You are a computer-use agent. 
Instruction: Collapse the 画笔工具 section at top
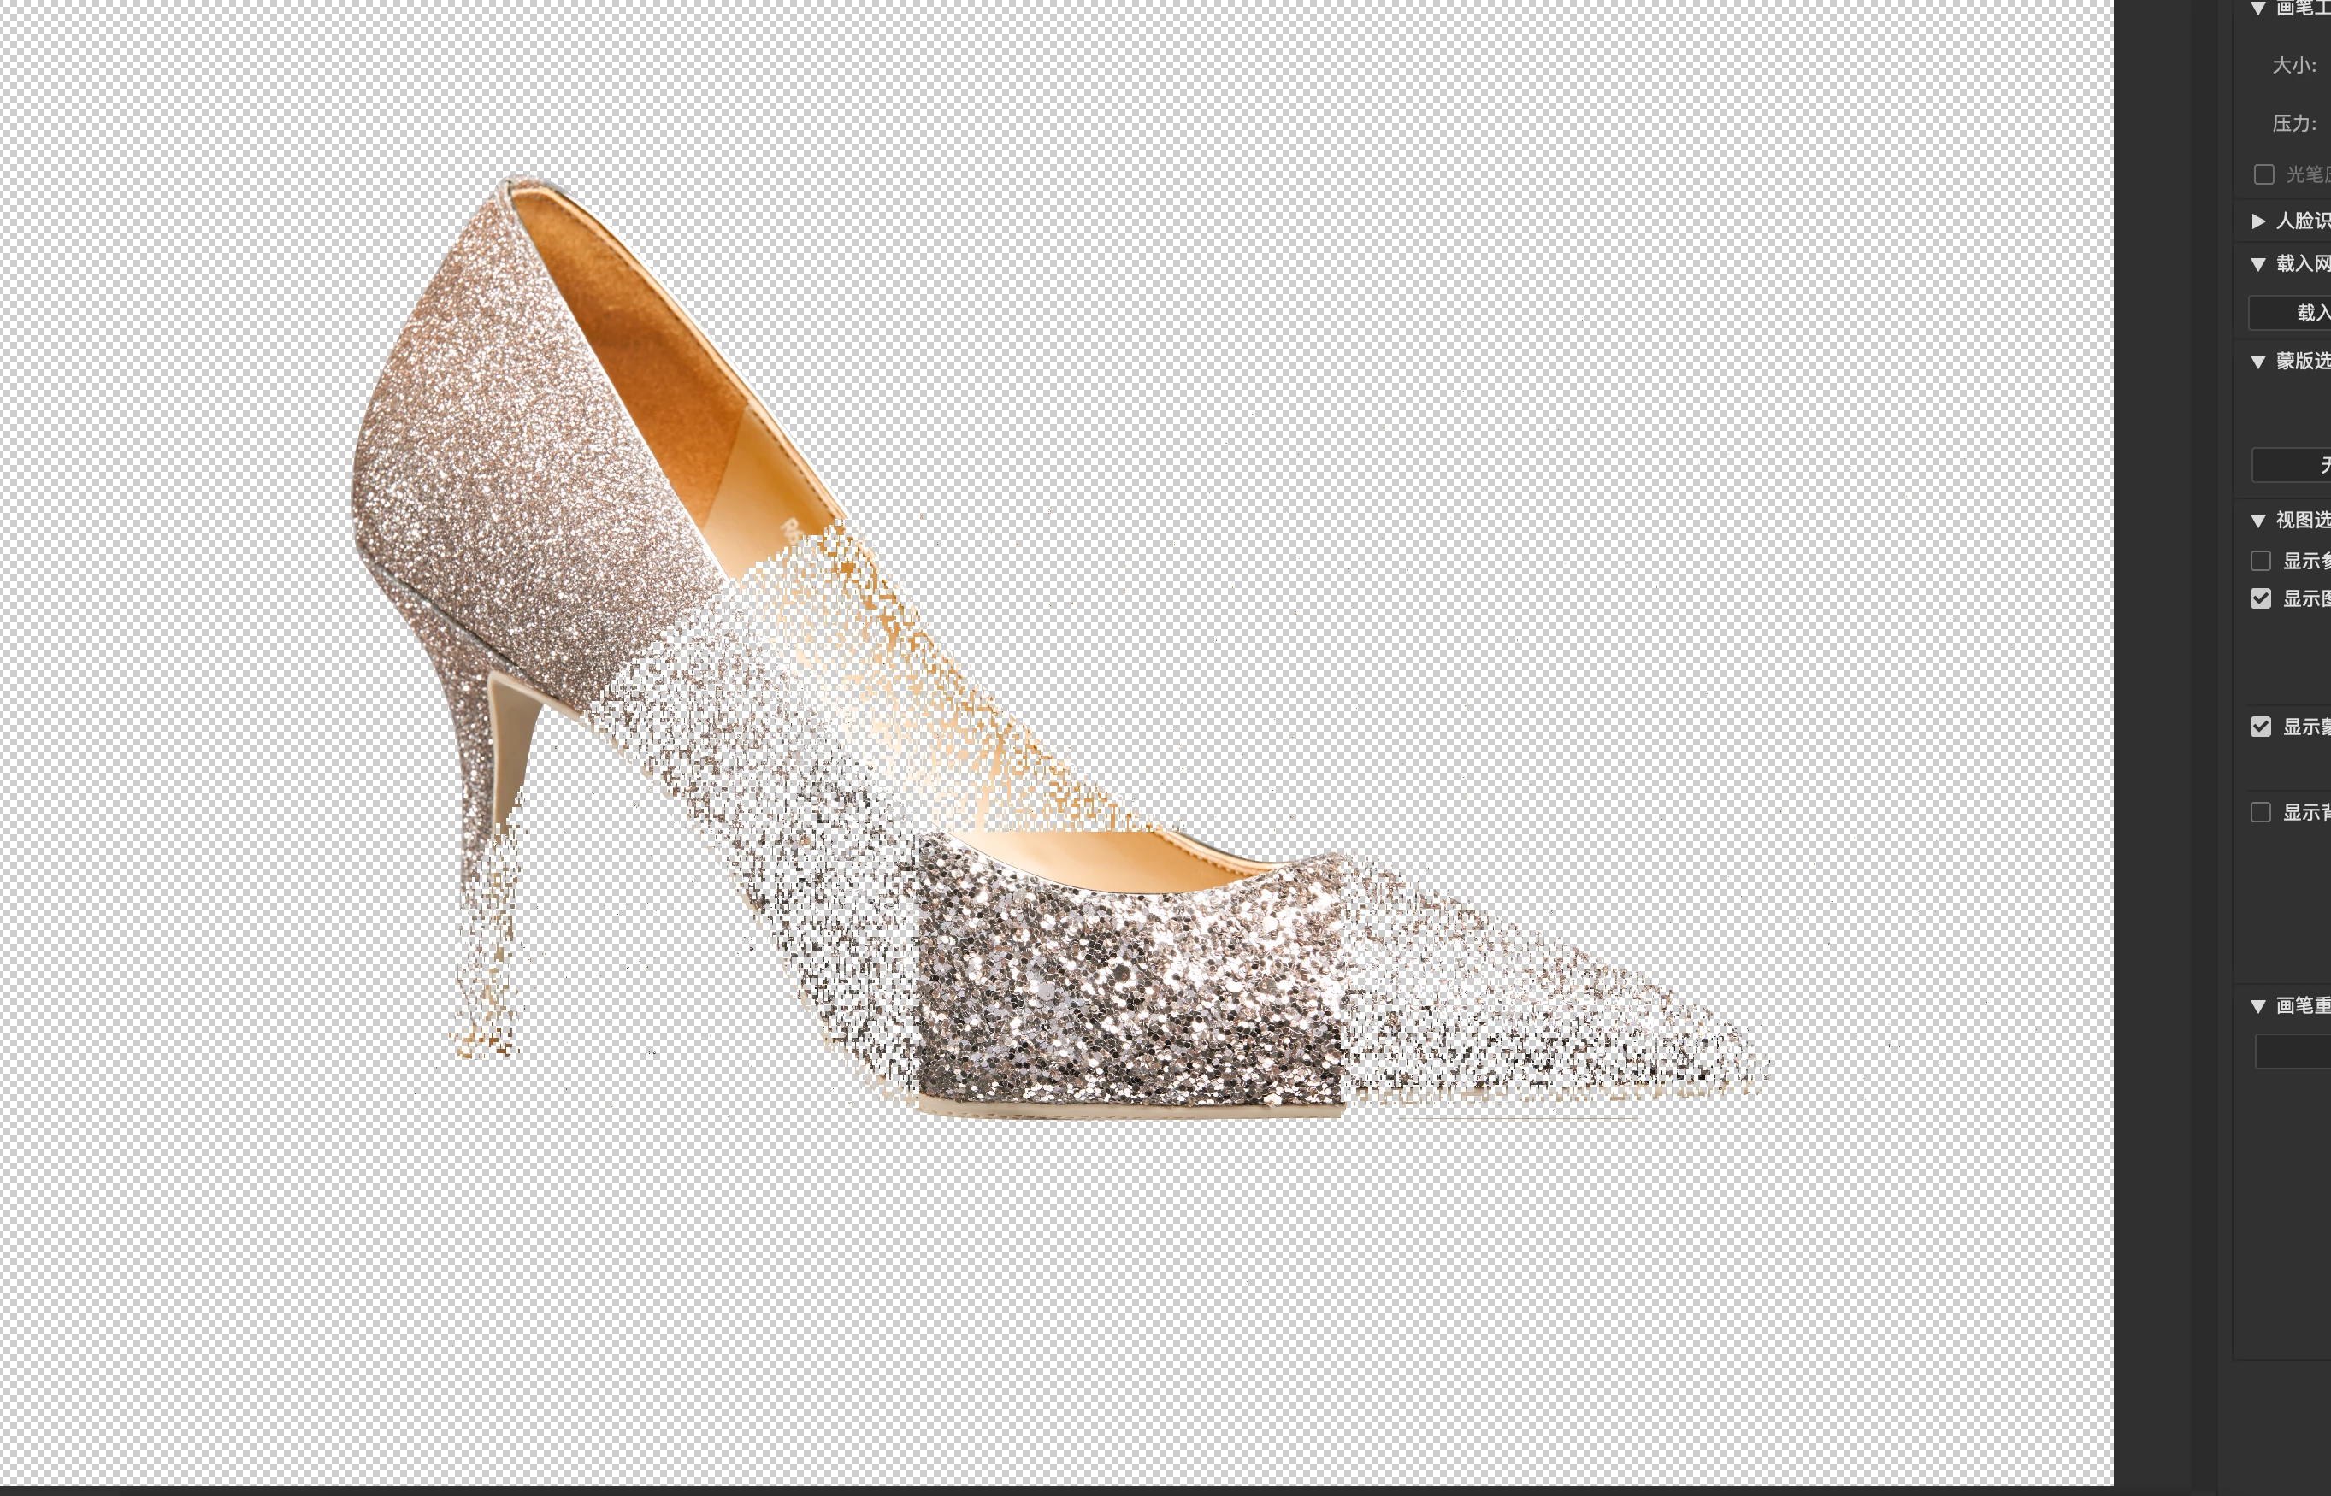tap(2258, 9)
